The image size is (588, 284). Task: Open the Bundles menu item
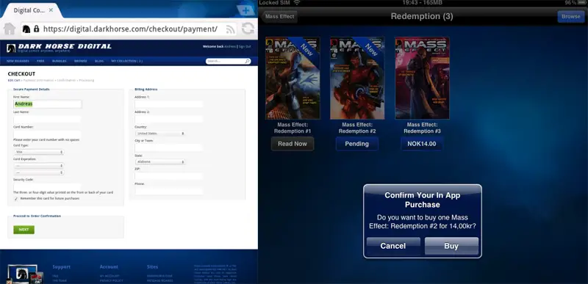[x=60, y=61]
